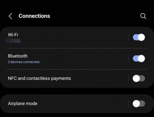Tap the Connections page title
Viewport: 154px width, 117px height.
34,16
